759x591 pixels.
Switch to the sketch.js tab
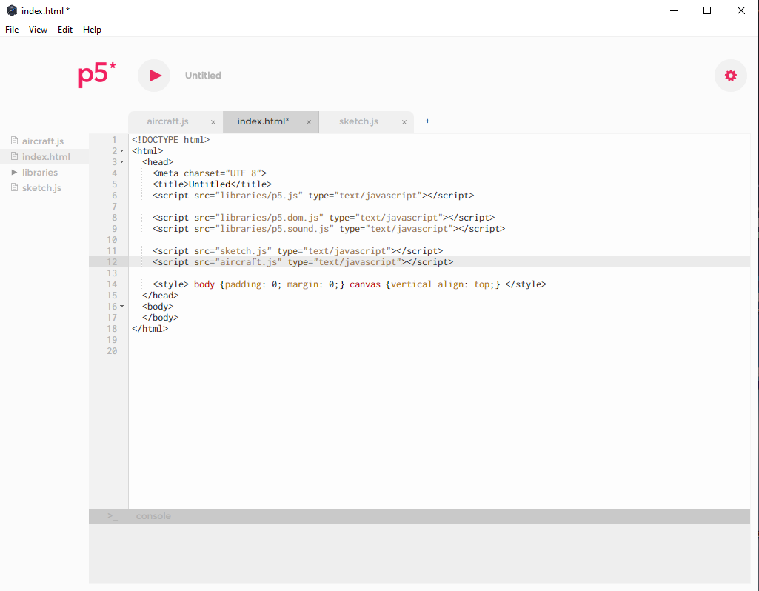coord(358,121)
